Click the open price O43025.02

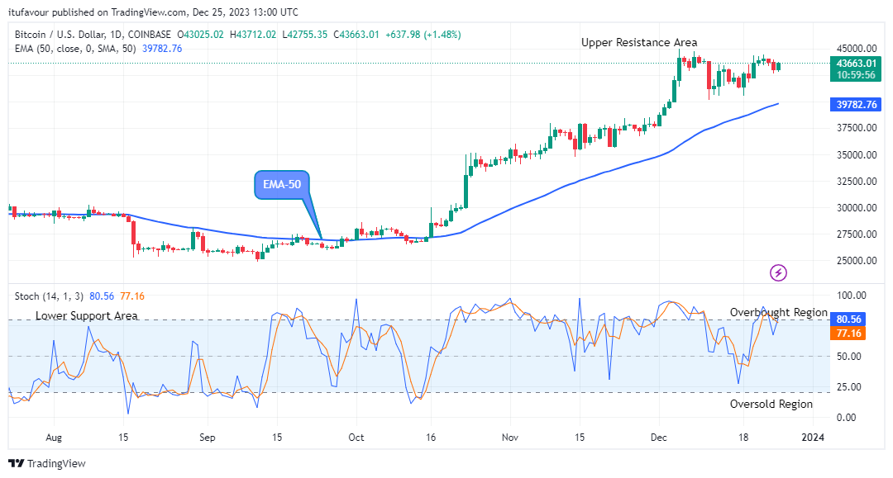pos(200,35)
